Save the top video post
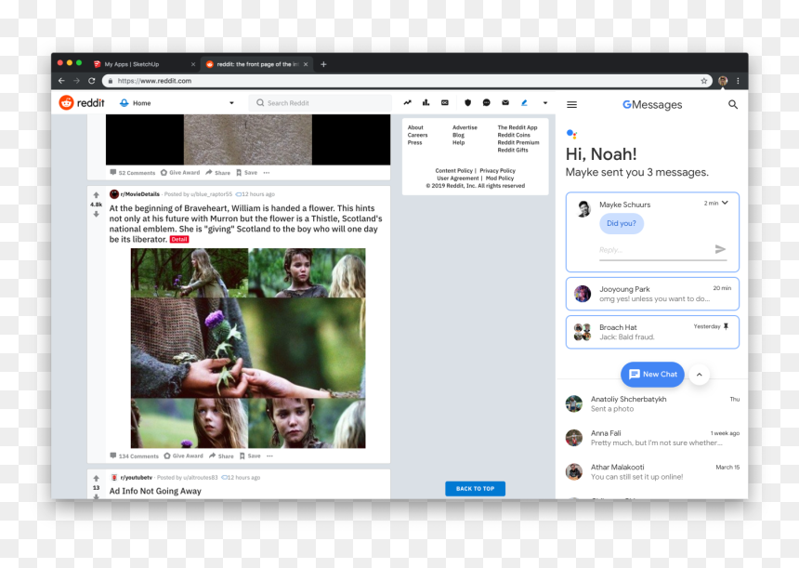Image resolution: width=799 pixels, height=568 pixels. coord(247,173)
